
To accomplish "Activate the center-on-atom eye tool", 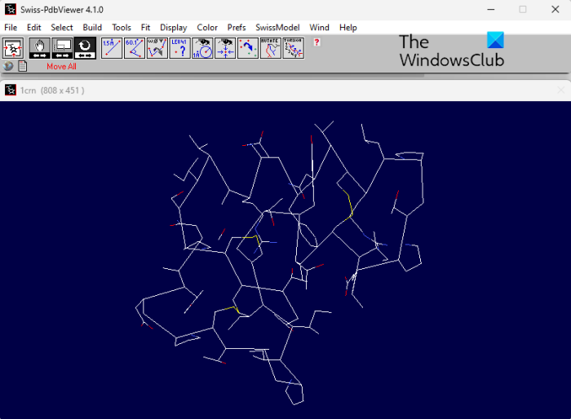I will [225, 48].
